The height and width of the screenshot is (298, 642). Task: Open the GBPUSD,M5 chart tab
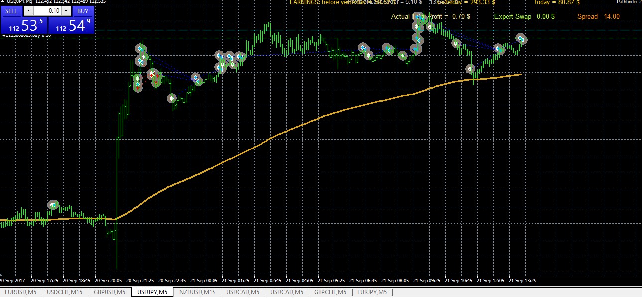coord(109,292)
